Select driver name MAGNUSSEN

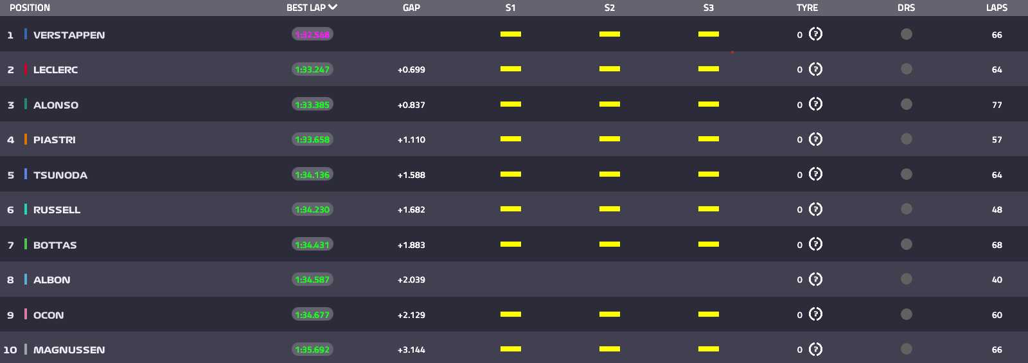69,350
